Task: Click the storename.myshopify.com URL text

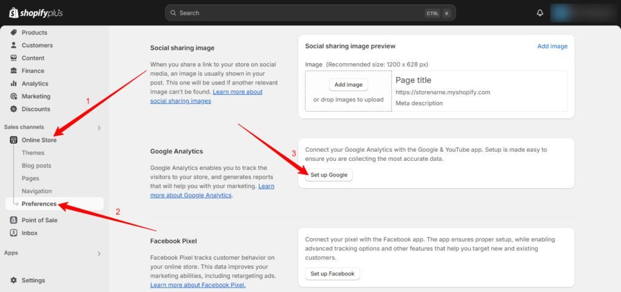Action: pos(443,92)
